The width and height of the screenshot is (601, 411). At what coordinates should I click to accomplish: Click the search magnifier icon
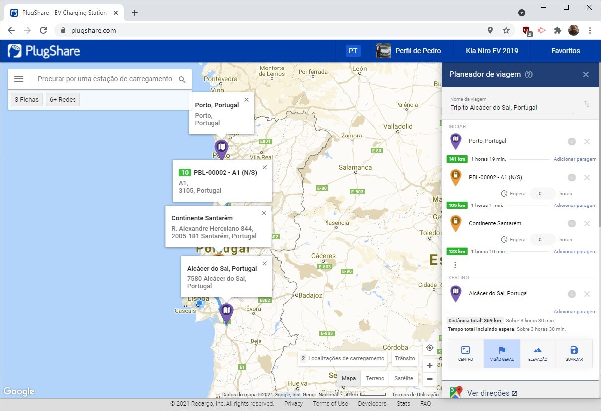(x=182, y=79)
